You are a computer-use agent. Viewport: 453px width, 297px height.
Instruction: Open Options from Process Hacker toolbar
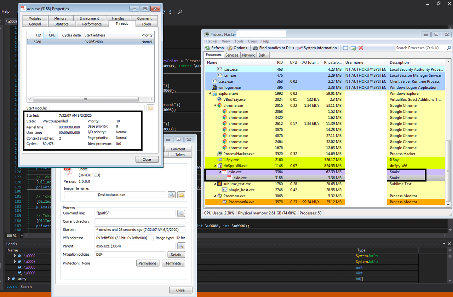pyautogui.click(x=237, y=48)
